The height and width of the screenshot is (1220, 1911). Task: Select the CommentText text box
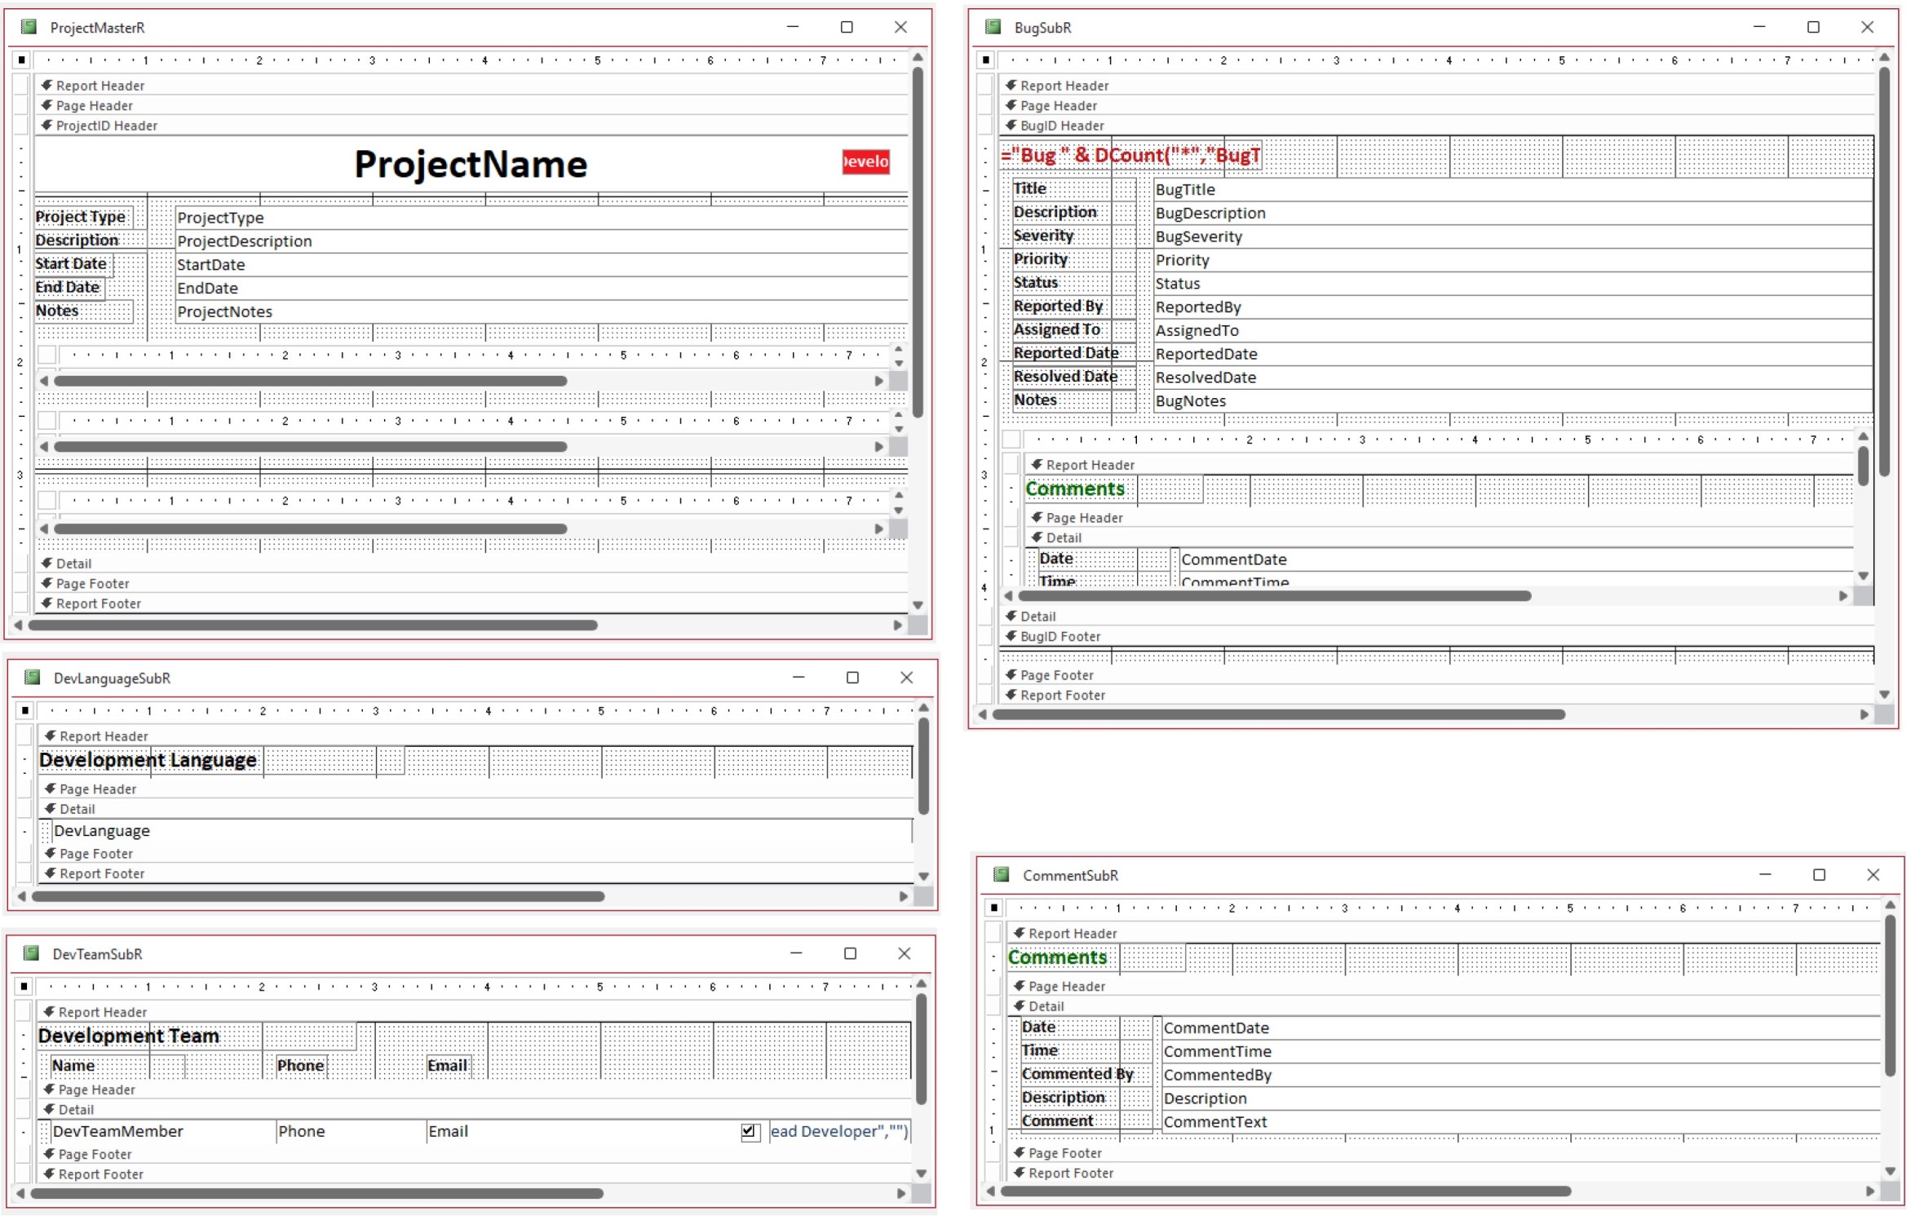tap(1520, 1122)
